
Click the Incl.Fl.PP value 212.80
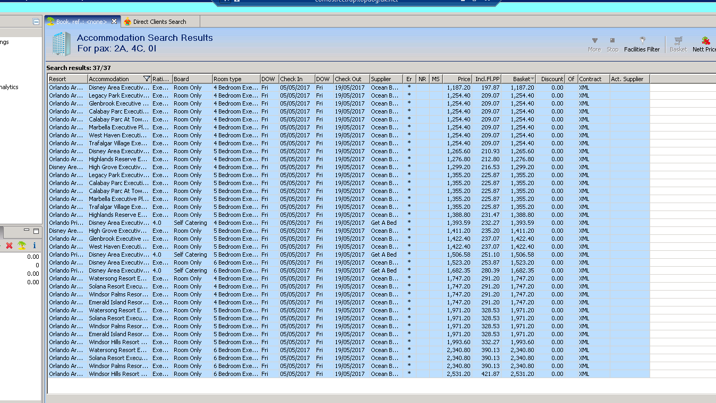click(x=490, y=159)
